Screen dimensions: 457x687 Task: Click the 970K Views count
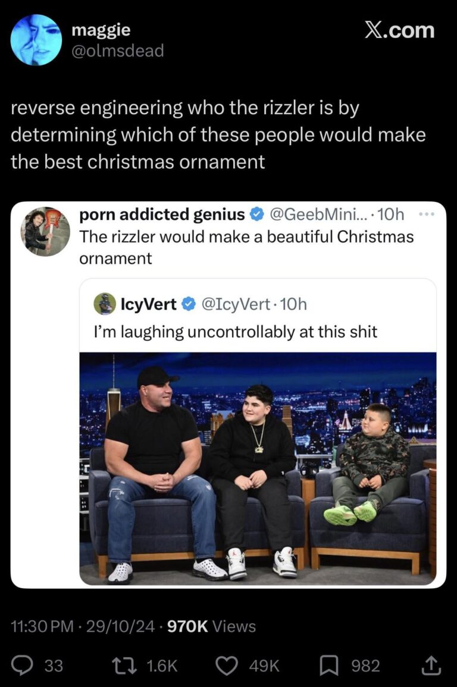212,626
